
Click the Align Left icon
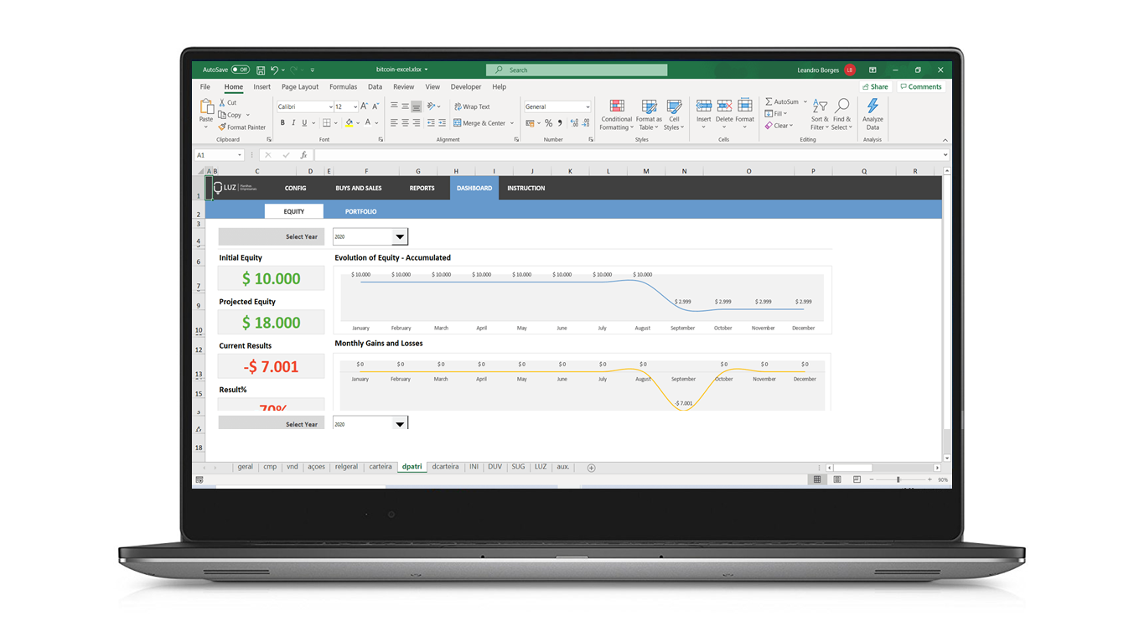coord(394,123)
